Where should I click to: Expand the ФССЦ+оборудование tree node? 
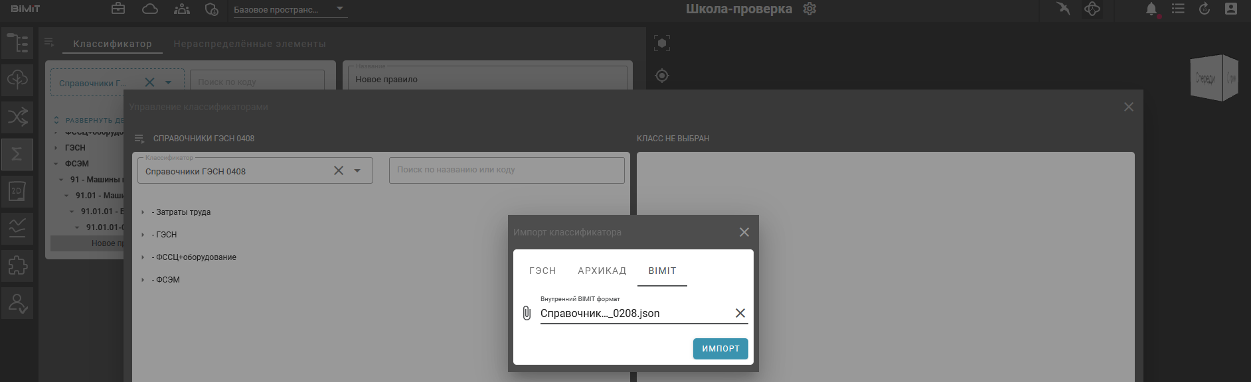(143, 257)
